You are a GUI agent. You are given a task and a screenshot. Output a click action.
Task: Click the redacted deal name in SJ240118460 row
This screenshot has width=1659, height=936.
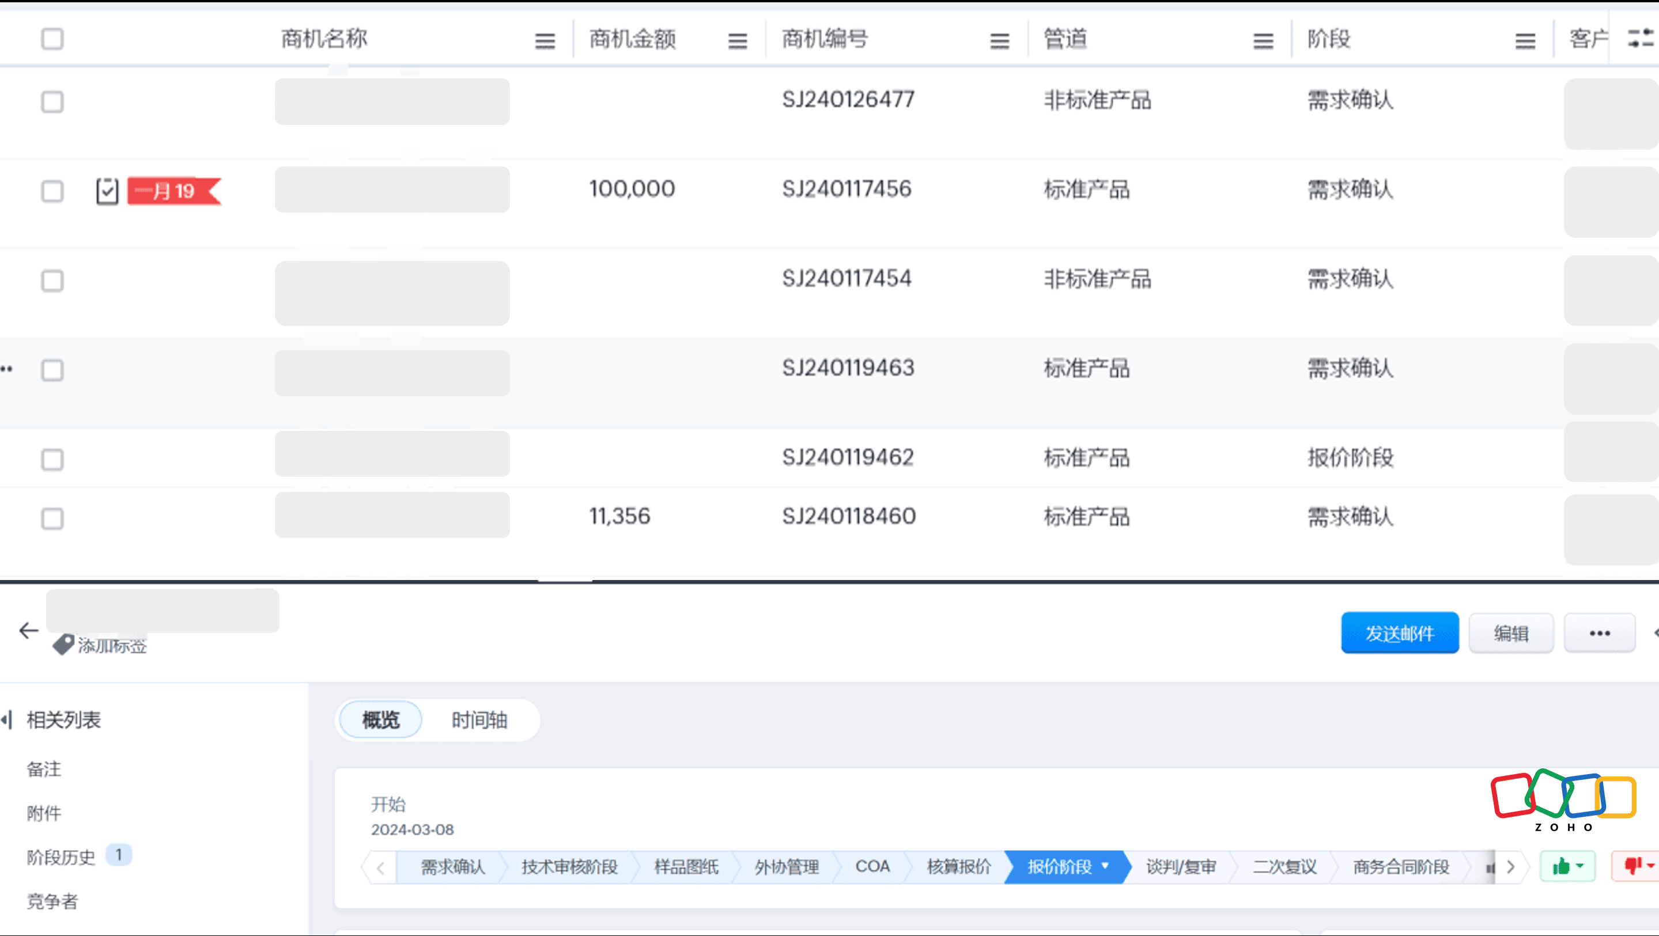tap(392, 515)
